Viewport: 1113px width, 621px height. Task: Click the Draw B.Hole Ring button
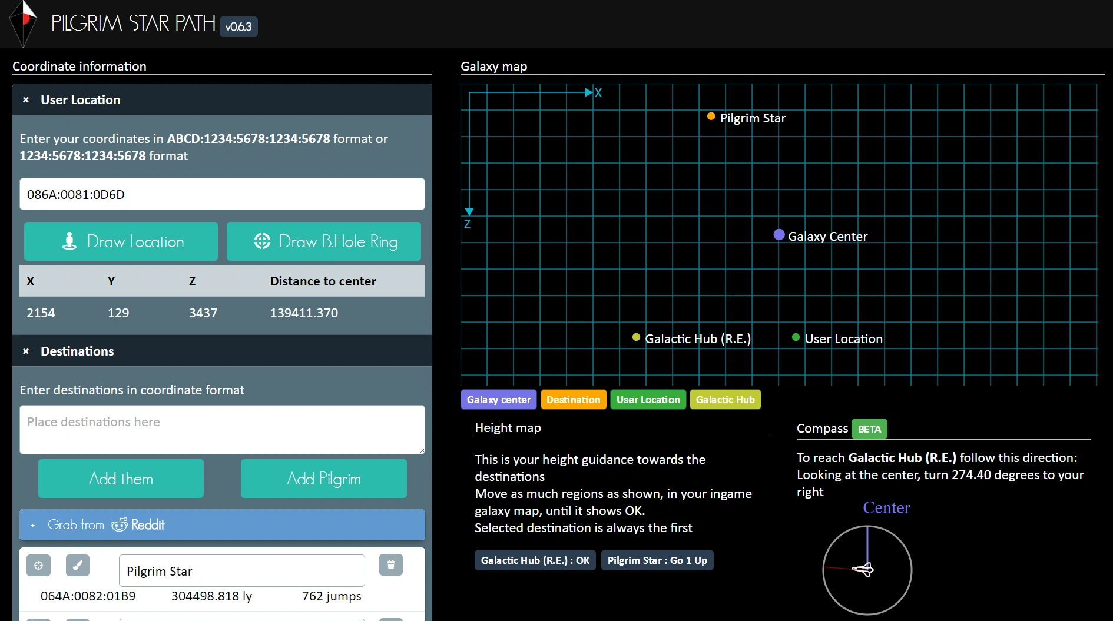click(x=324, y=241)
